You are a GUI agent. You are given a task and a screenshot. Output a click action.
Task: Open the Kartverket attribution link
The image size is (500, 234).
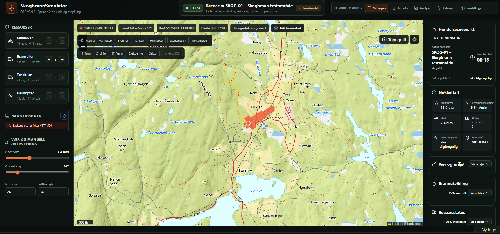414,224
